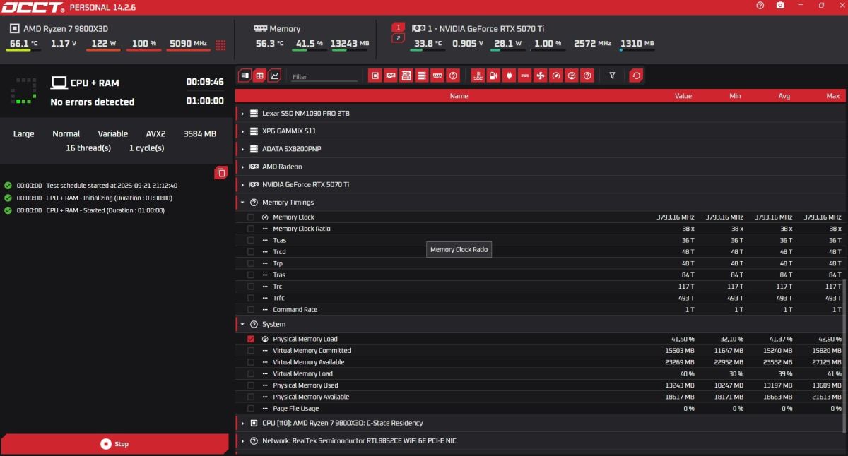The height and width of the screenshot is (456, 848).
Task: Open the CPU core grid icon
Action: [x=220, y=44]
